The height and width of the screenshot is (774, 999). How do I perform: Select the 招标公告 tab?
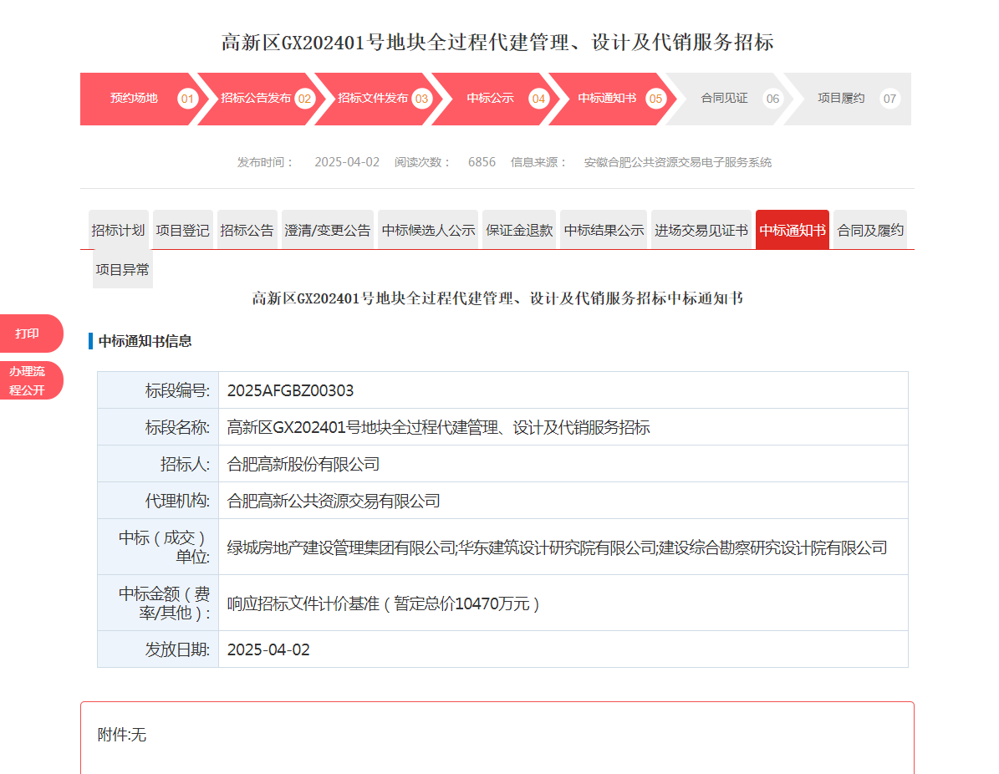point(247,230)
